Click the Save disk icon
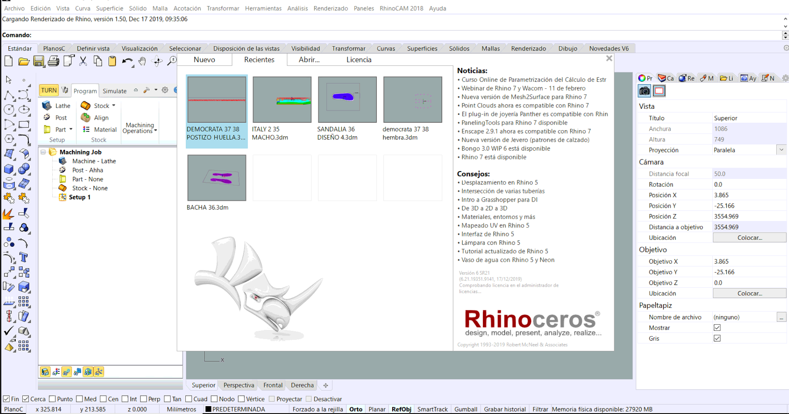This screenshot has width=789, height=414. 38,61
